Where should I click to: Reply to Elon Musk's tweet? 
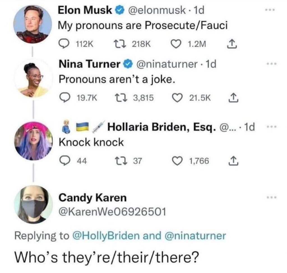(x=64, y=44)
